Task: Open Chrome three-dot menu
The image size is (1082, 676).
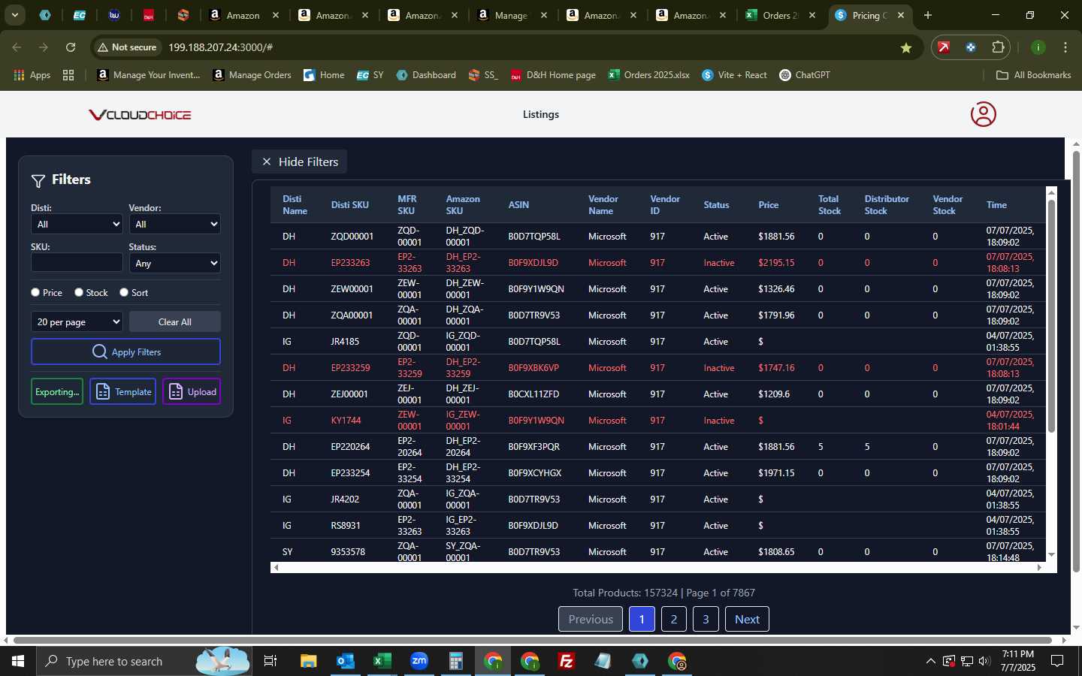Action: (x=1065, y=47)
